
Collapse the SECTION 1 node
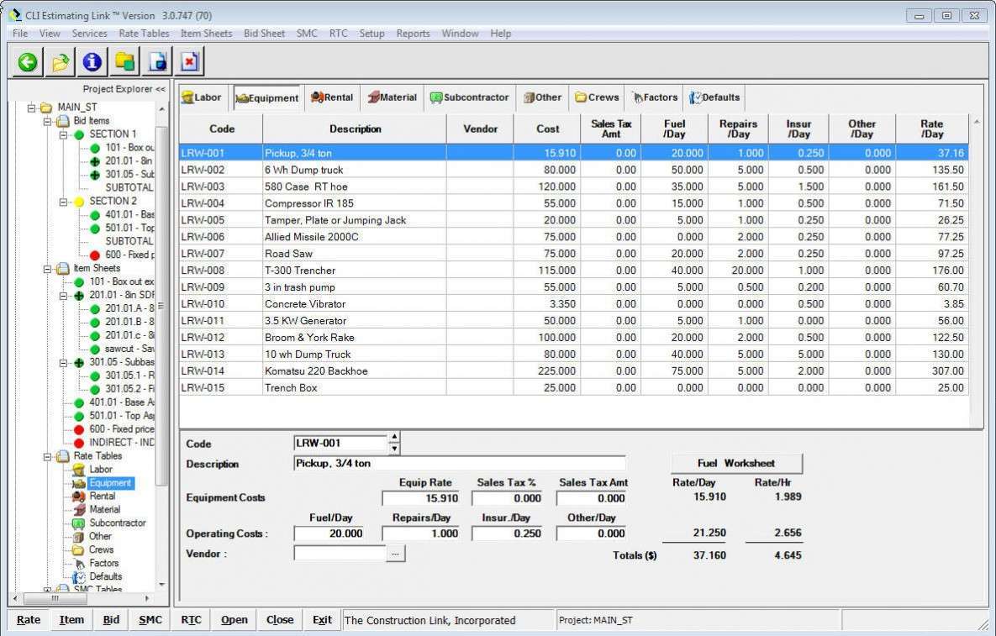point(63,134)
